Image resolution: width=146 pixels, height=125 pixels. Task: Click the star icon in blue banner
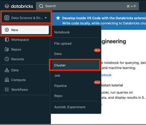[58, 18]
